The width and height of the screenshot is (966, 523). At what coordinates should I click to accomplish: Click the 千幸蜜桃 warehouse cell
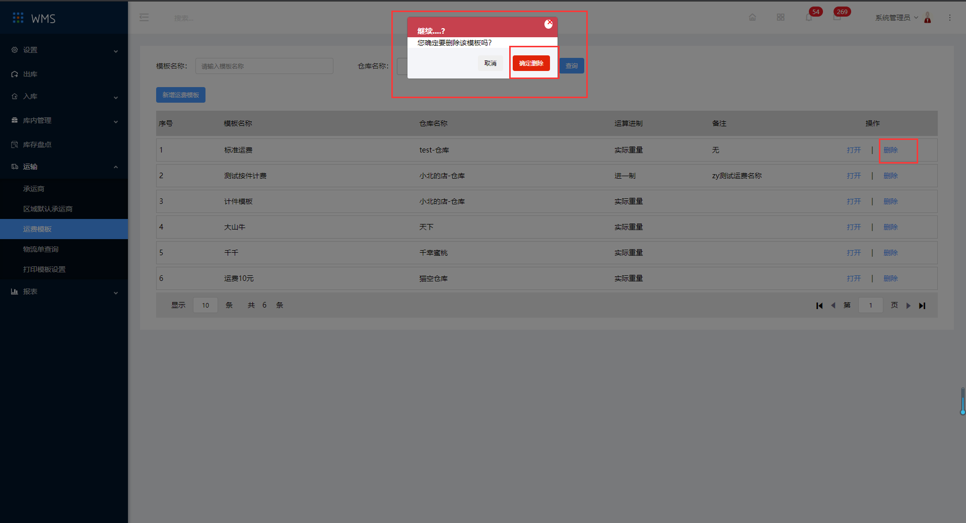[433, 253]
